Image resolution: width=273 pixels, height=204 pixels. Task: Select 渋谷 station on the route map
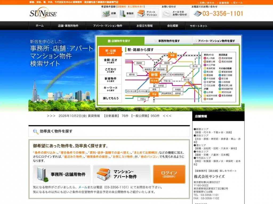tap(154, 94)
